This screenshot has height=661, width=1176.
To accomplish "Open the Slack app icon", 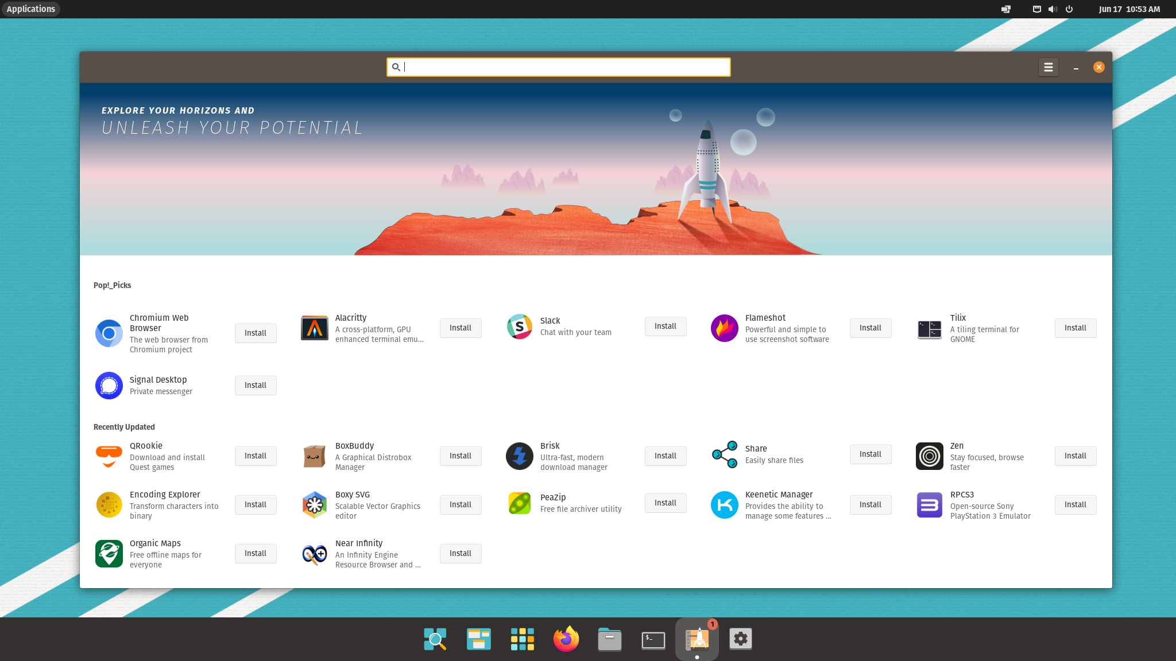I will pos(520,326).
